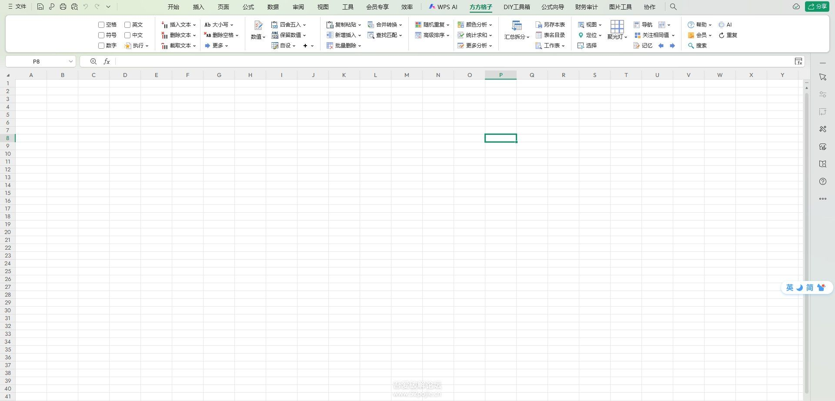Image resolution: width=835 pixels, height=401 pixels.
Task: Click the blue right arrow next to 记忆
Action: tap(672, 46)
